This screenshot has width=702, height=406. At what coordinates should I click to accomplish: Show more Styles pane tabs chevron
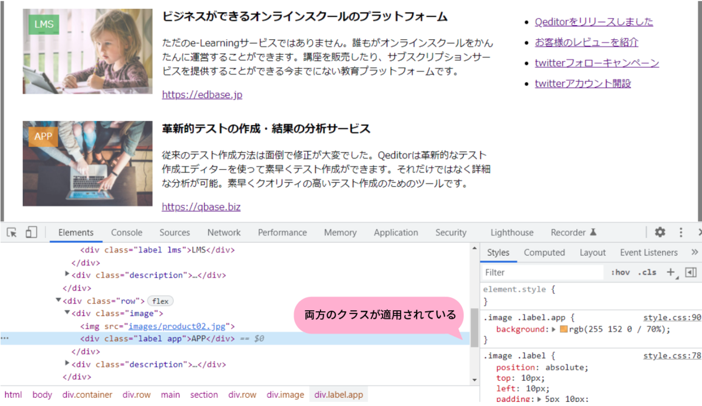click(694, 252)
